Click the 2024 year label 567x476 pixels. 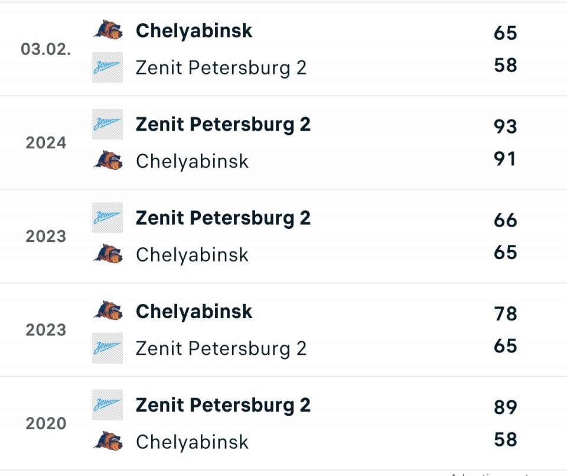point(46,143)
